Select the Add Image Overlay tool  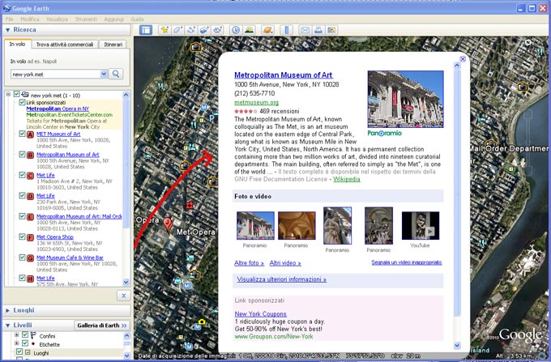[x=204, y=30]
